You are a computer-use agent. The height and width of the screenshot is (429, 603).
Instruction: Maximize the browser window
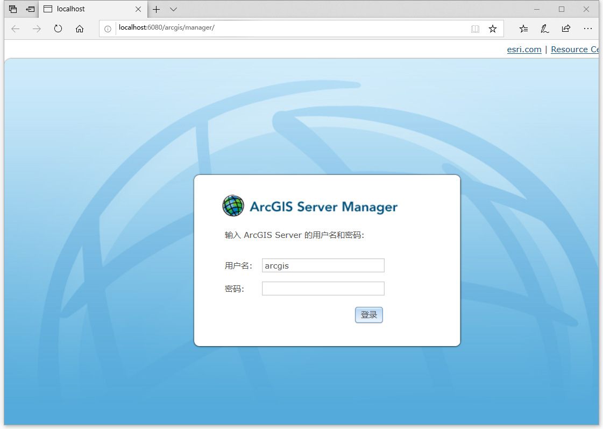coord(562,9)
